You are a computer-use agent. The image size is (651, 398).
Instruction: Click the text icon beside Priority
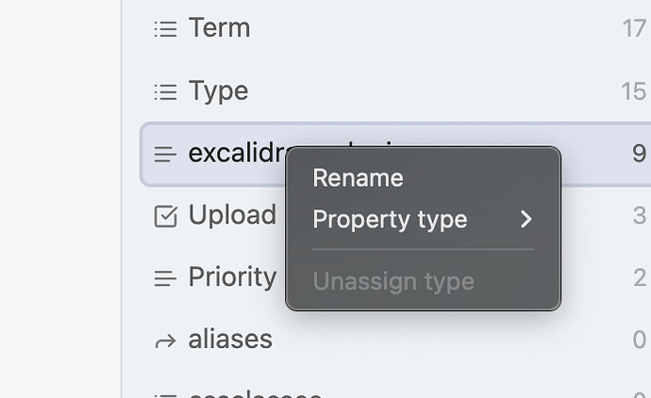click(x=165, y=278)
